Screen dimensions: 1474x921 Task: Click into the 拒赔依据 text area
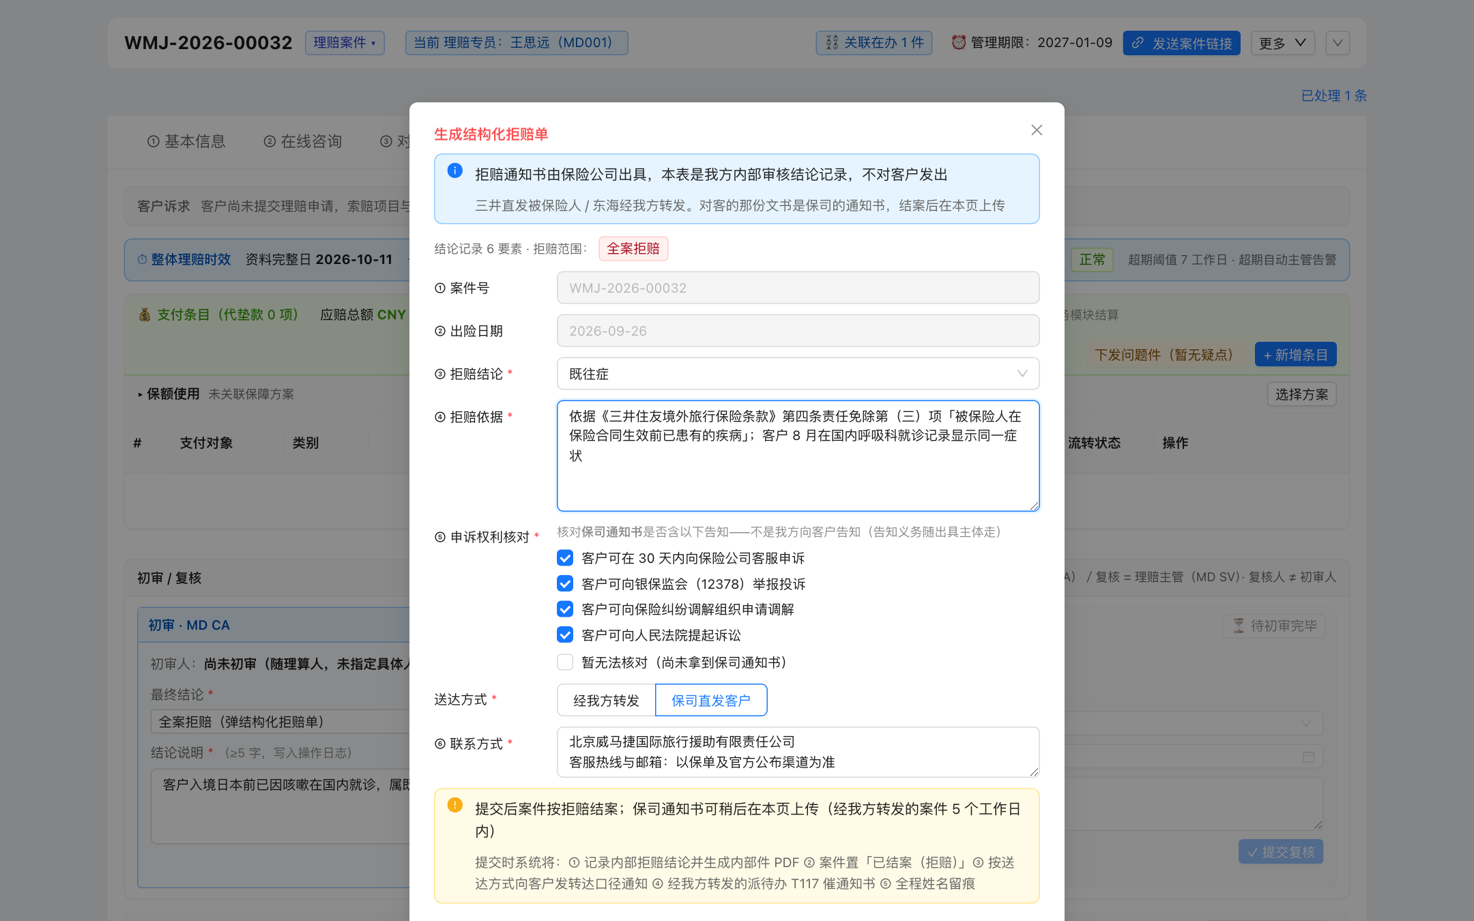tap(798, 456)
